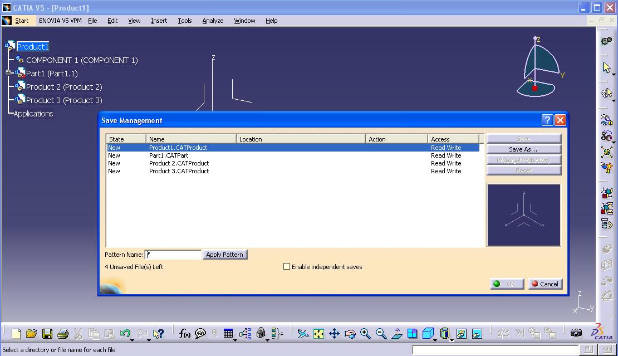Click the gears workbench icon top right

coord(606,41)
